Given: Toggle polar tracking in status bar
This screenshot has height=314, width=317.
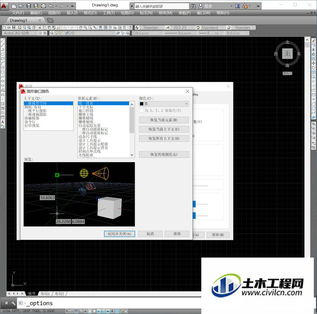Looking at the screenshot, I should tap(85, 311).
